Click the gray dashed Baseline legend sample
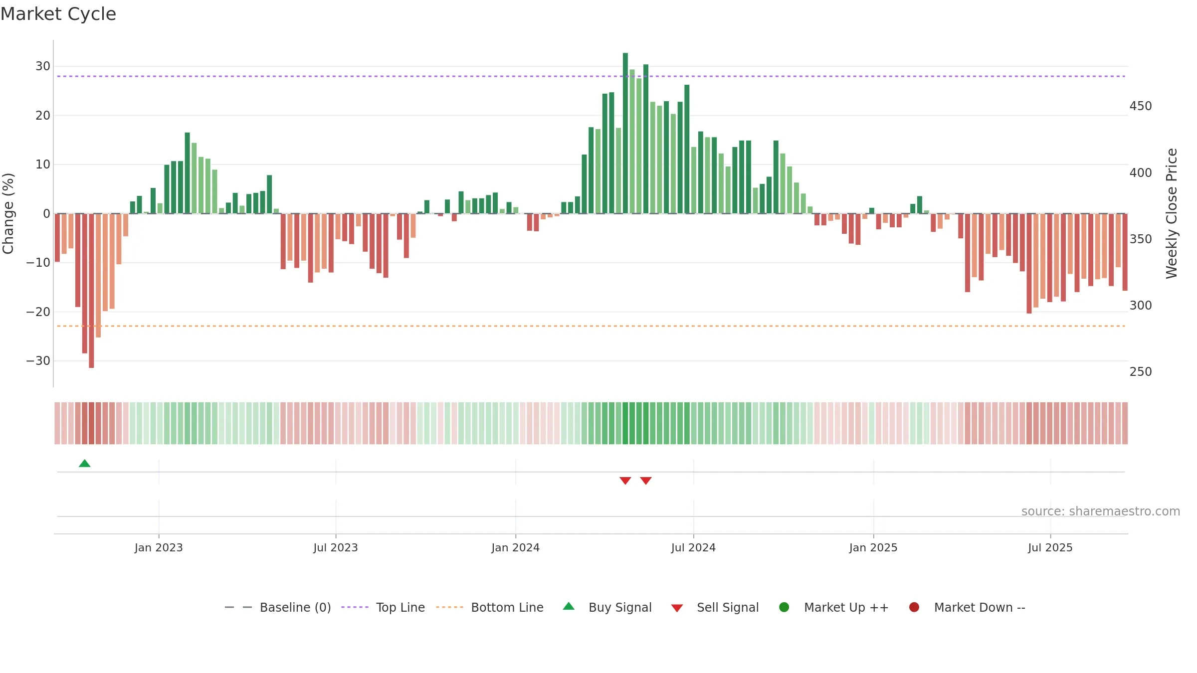Viewport: 1197px width, 673px height. [x=238, y=607]
